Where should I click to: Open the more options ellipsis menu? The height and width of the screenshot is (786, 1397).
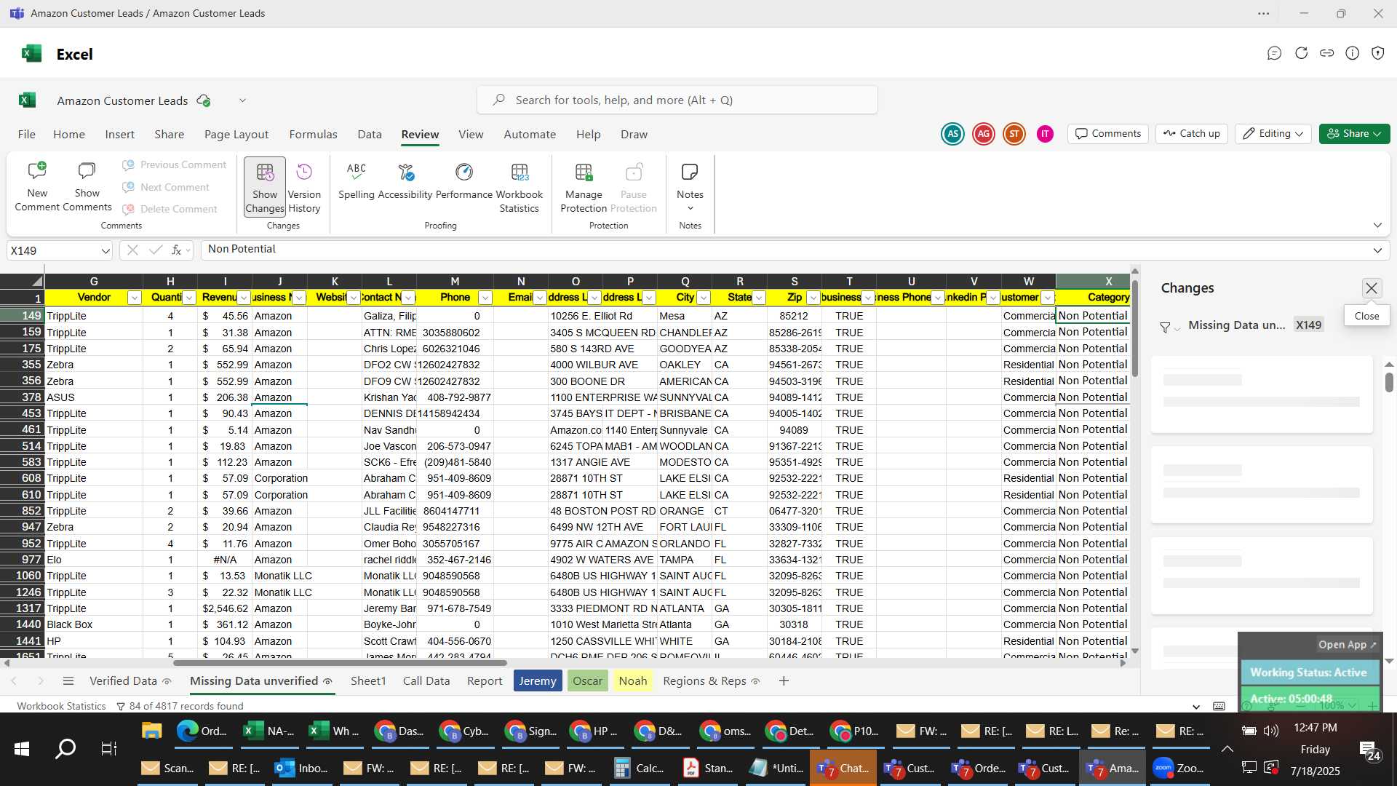(1264, 13)
